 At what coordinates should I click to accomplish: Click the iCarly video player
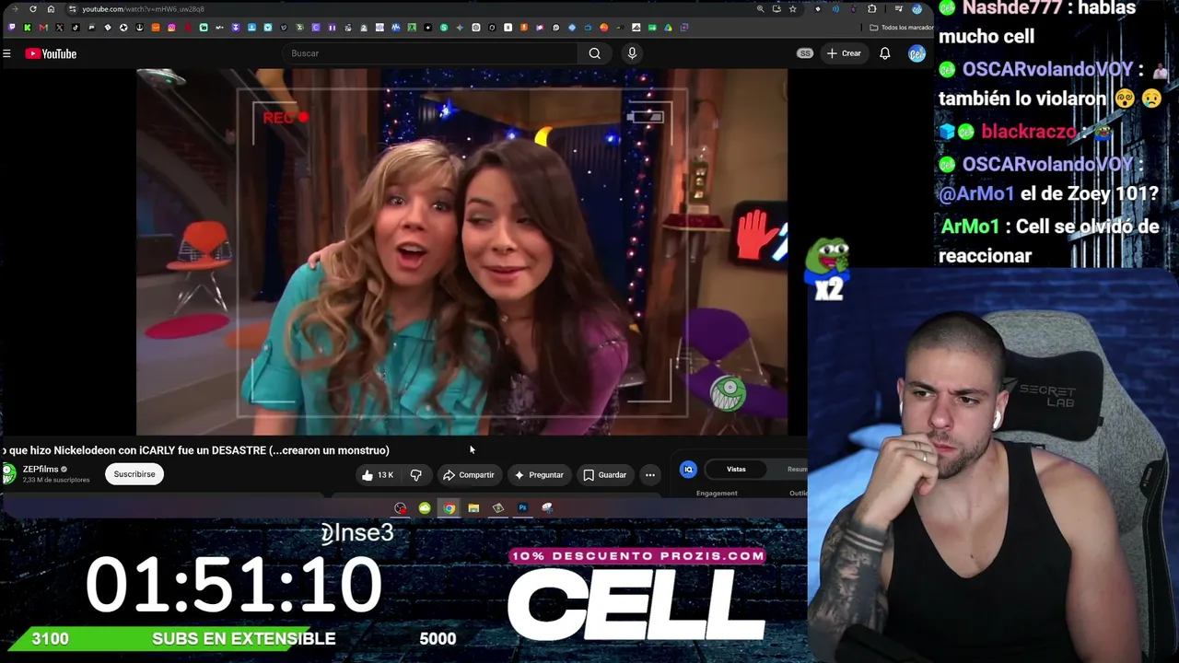[461, 251]
